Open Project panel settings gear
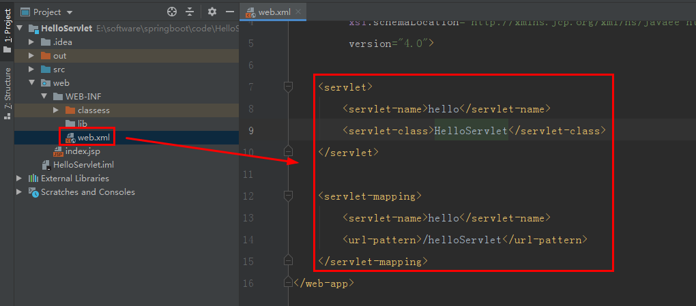Screen dimensions: 696x306 [x=212, y=12]
